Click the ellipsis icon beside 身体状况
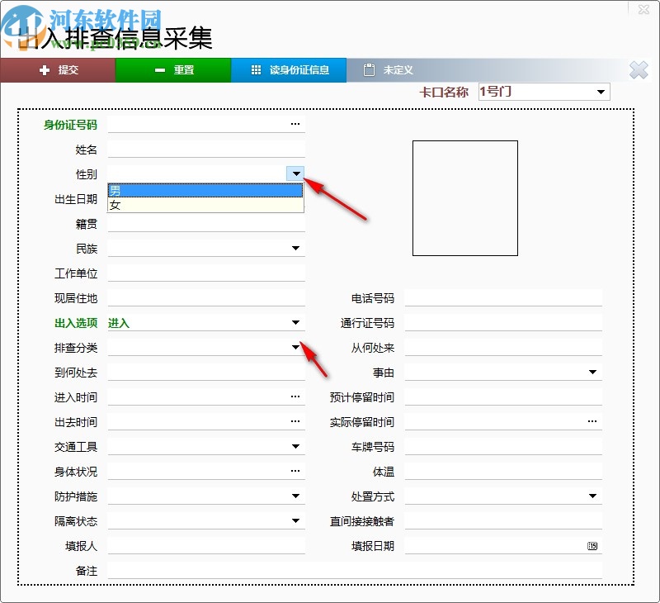 pyautogui.click(x=295, y=471)
